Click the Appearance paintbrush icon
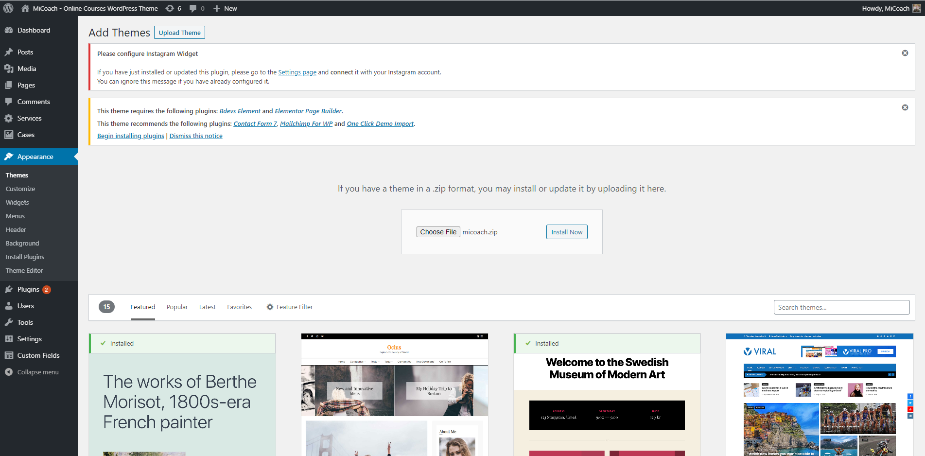The height and width of the screenshot is (456, 925). point(9,157)
